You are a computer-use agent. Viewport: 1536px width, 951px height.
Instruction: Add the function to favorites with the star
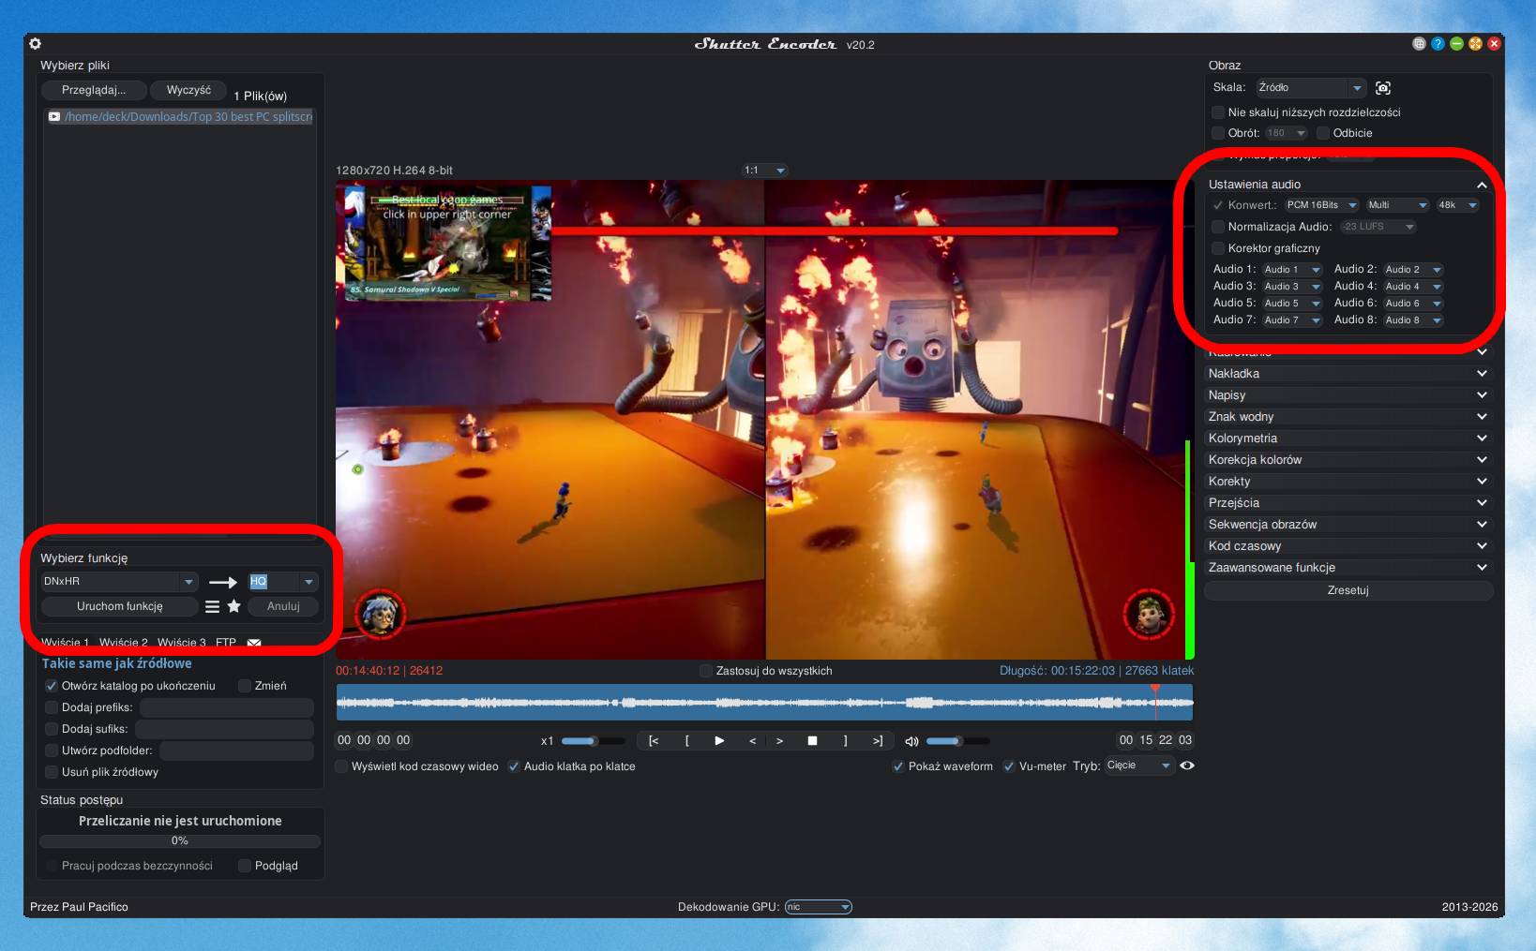pos(234,606)
